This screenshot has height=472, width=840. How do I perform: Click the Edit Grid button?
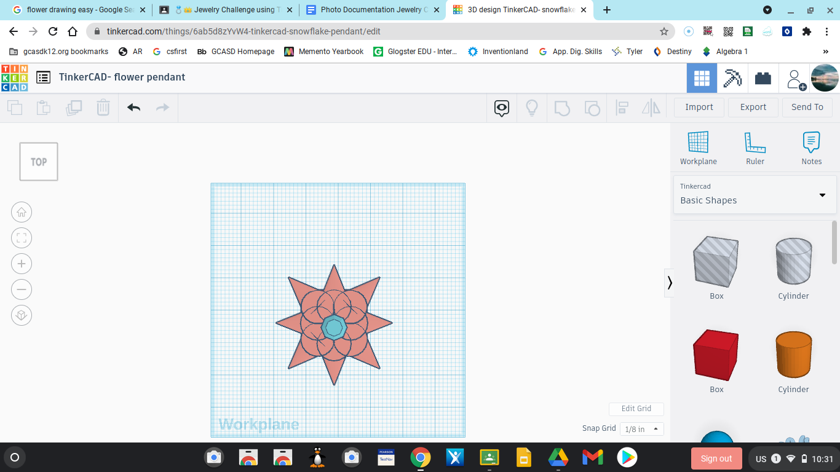(x=636, y=409)
